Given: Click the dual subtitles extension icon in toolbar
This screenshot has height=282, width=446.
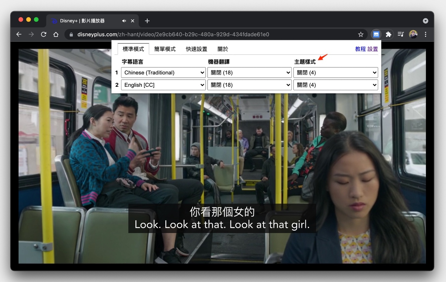Looking at the screenshot, I should [x=376, y=34].
